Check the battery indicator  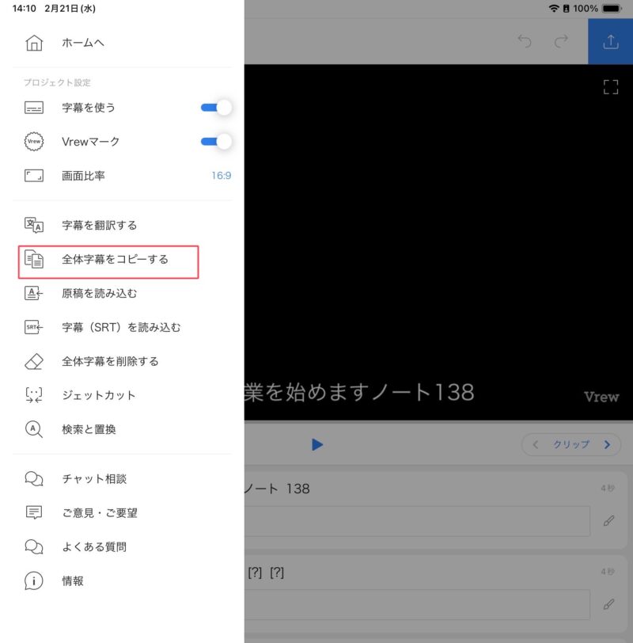tap(612, 8)
